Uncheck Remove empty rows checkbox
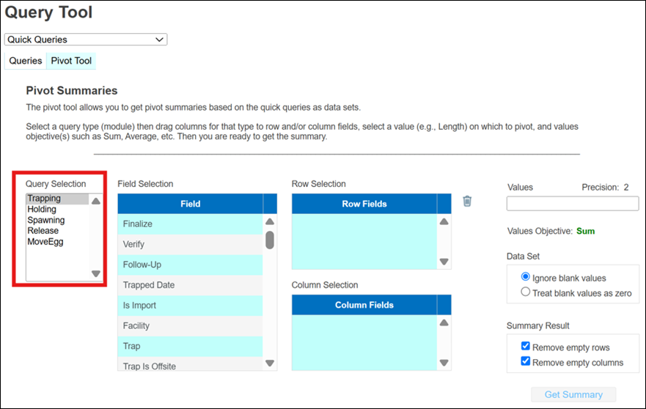The width and height of the screenshot is (646, 409). pyautogui.click(x=525, y=347)
